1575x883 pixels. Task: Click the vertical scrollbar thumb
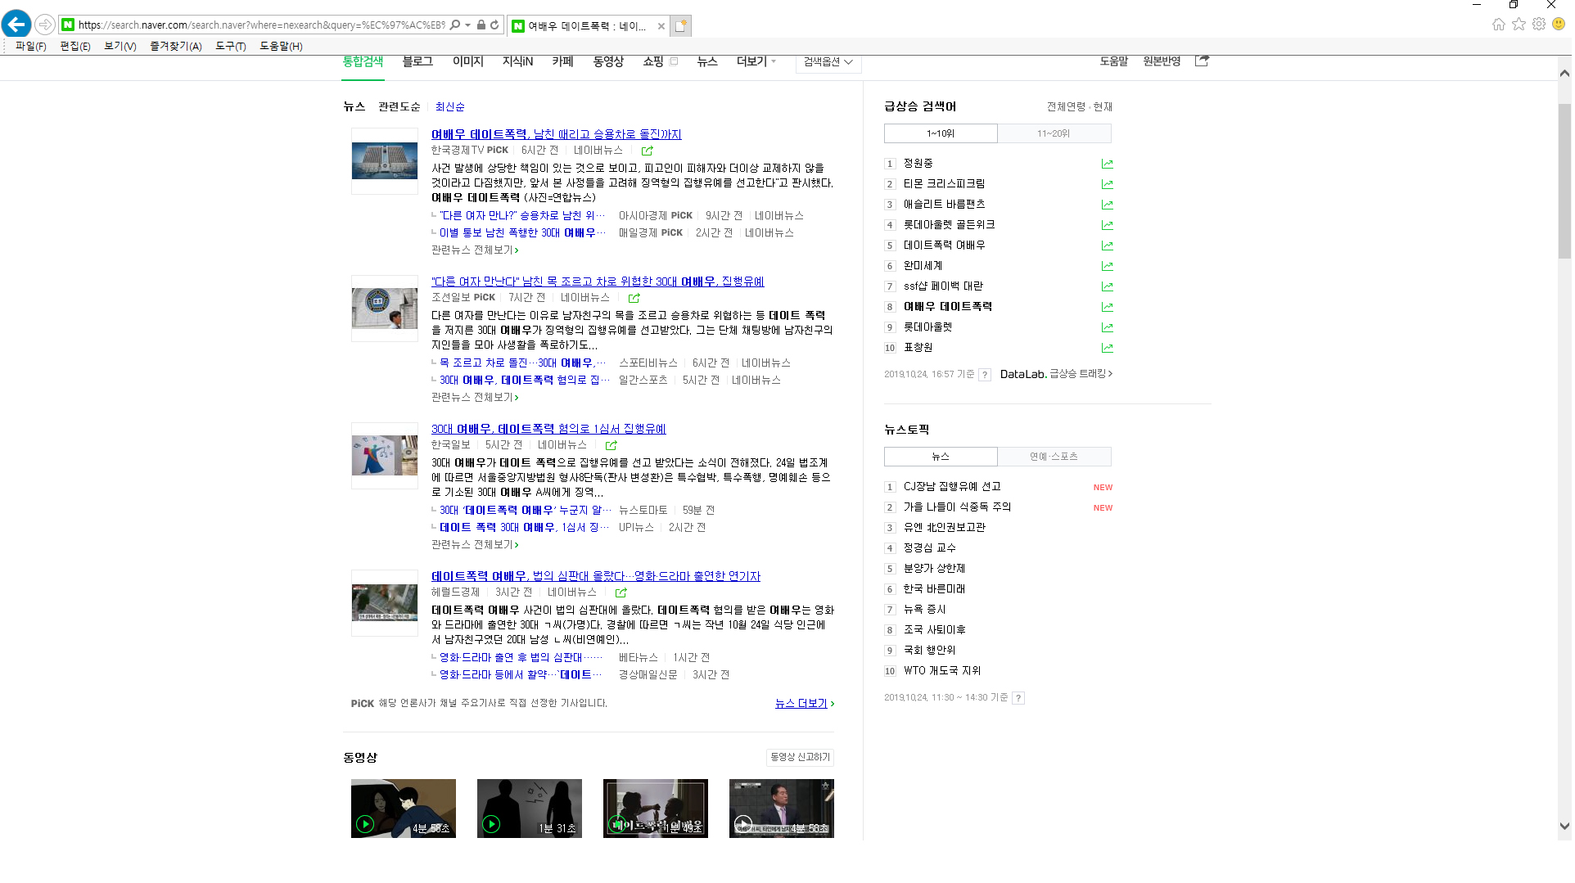point(1564,181)
